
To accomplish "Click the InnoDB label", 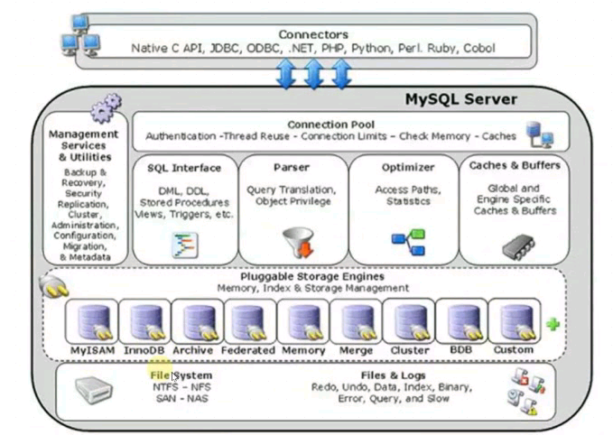I will click(144, 350).
